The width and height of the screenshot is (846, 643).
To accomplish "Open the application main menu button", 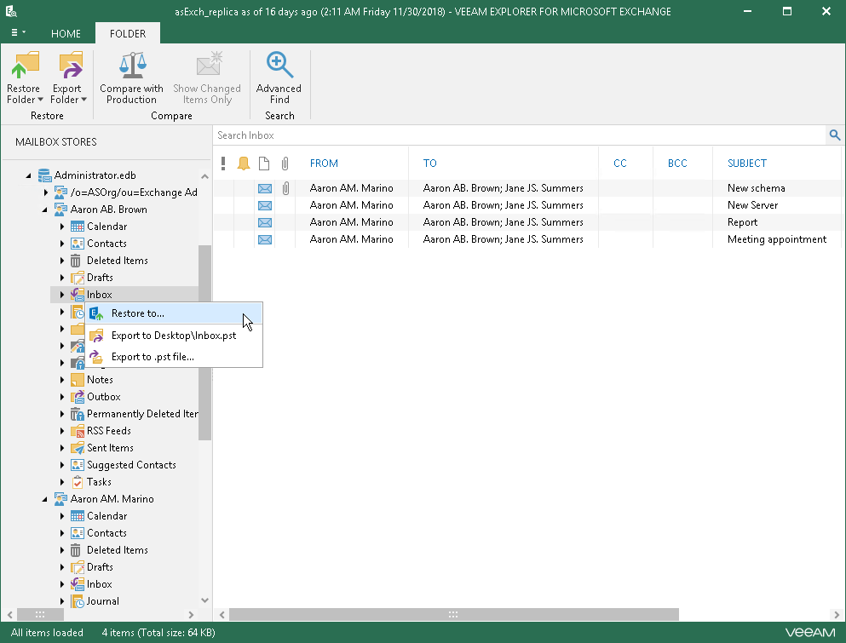I will [18, 33].
